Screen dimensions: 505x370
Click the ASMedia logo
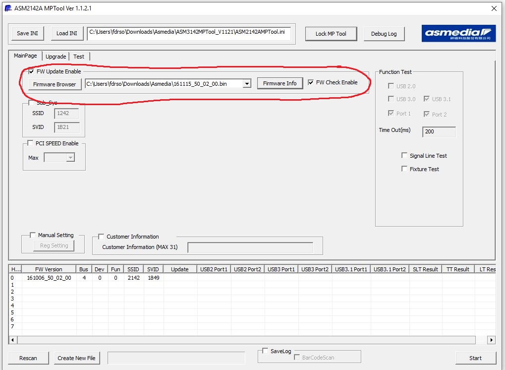[458, 33]
